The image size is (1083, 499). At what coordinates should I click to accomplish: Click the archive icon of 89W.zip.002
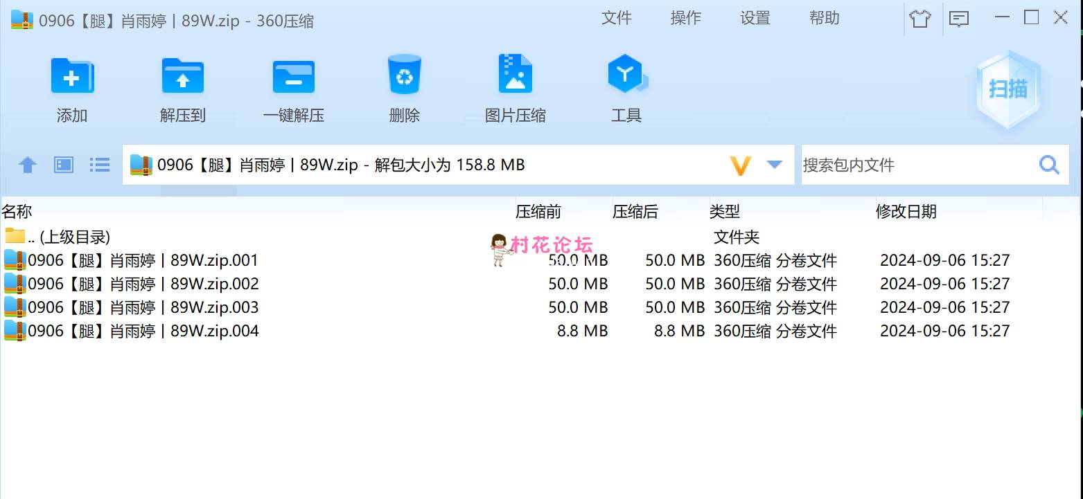point(15,284)
